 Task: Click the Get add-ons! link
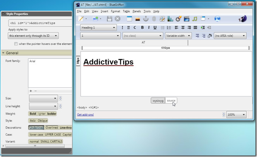86,114
